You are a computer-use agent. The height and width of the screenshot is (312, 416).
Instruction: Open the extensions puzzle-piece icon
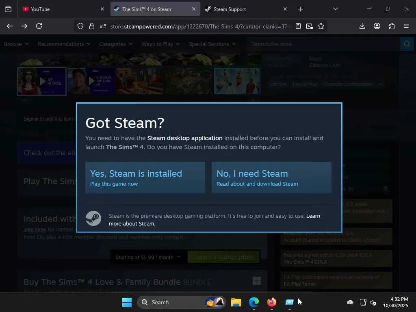click(392, 26)
